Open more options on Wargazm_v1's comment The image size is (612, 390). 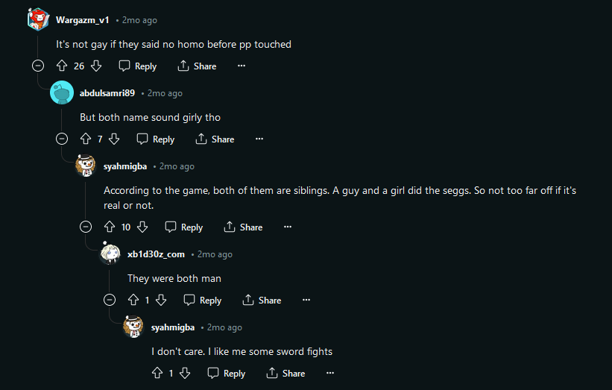click(241, 66)
